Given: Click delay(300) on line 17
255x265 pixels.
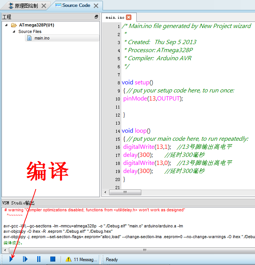Looking at the screenshot, I should coord(138,155).
